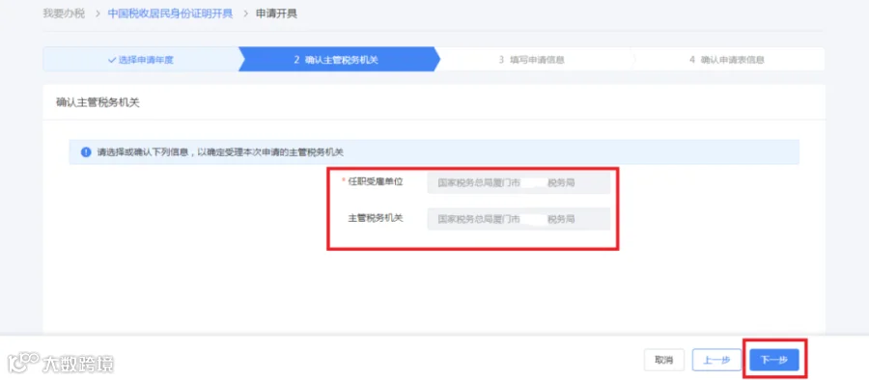Click the 确认主管税务机关 section heading
The width and height of the screenshot is (869, 380).
tap(98, 102)
